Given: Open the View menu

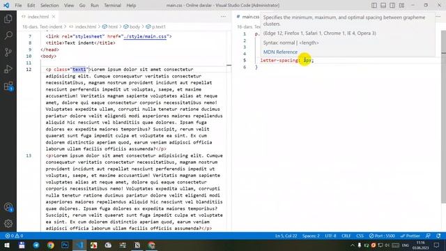Looking at the screenshot, I should coord(69,5).
